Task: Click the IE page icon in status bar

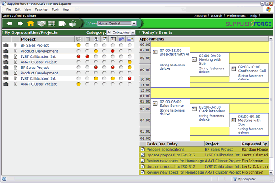Action: point(4,179)
